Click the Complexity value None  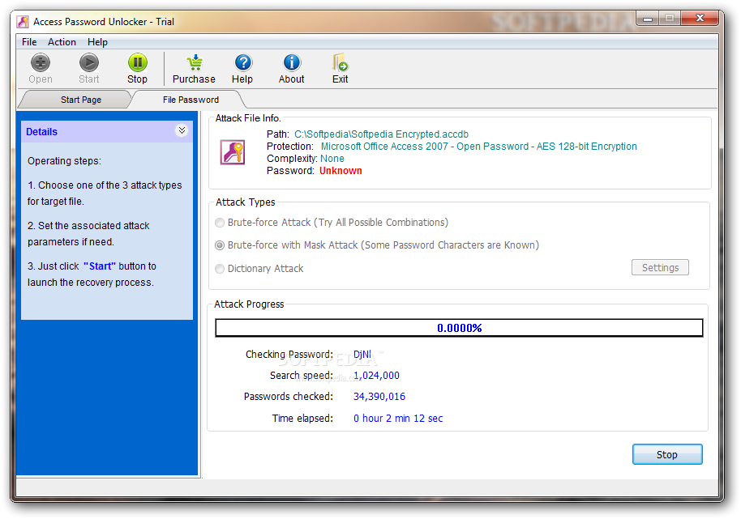click(x=332, y=159)
